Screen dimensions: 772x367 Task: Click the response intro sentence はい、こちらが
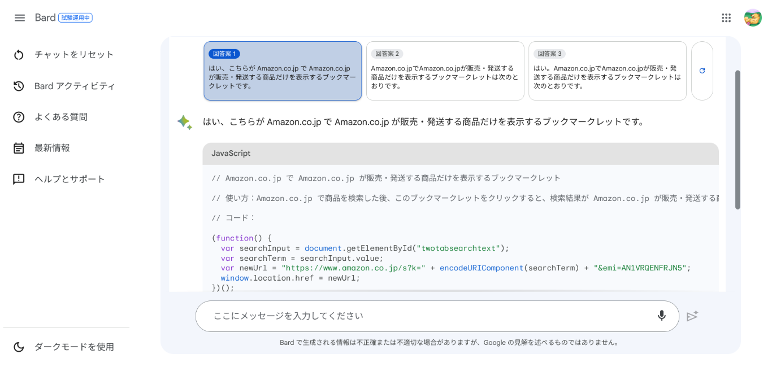(x=424, y=122)
